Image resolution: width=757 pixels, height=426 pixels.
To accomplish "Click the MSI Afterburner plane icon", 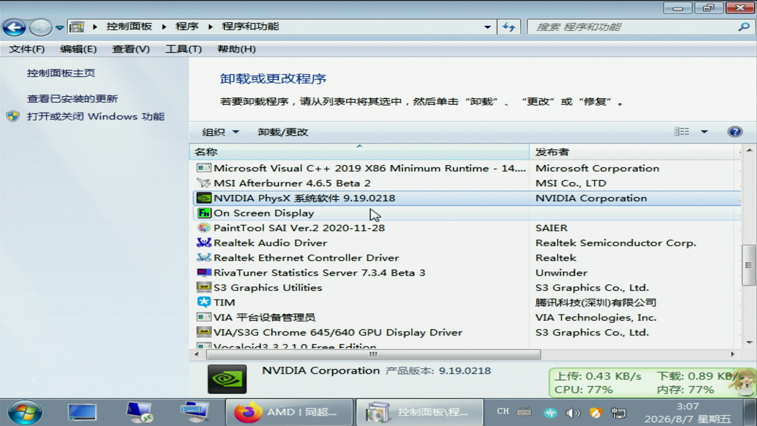I will pyautogui.click(x=204, y=183).
